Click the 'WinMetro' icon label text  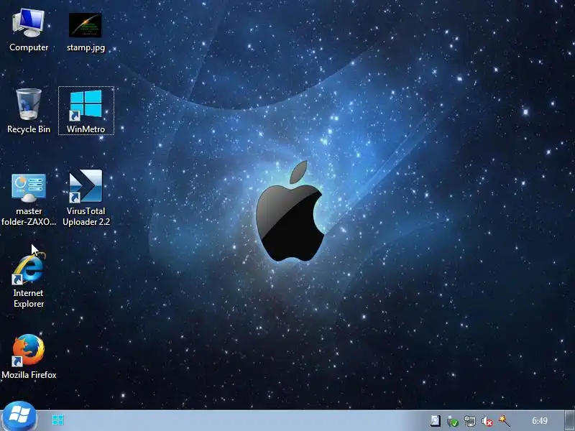tap(86, 129)
